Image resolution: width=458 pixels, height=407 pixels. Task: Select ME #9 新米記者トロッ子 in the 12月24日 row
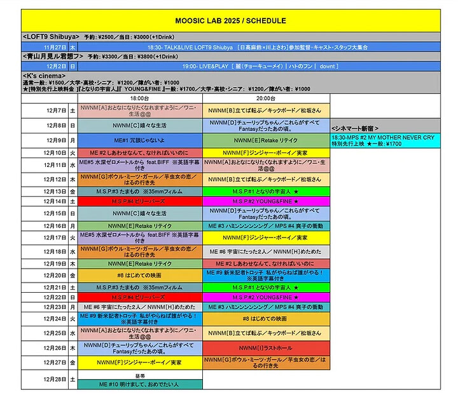point(140,319)
